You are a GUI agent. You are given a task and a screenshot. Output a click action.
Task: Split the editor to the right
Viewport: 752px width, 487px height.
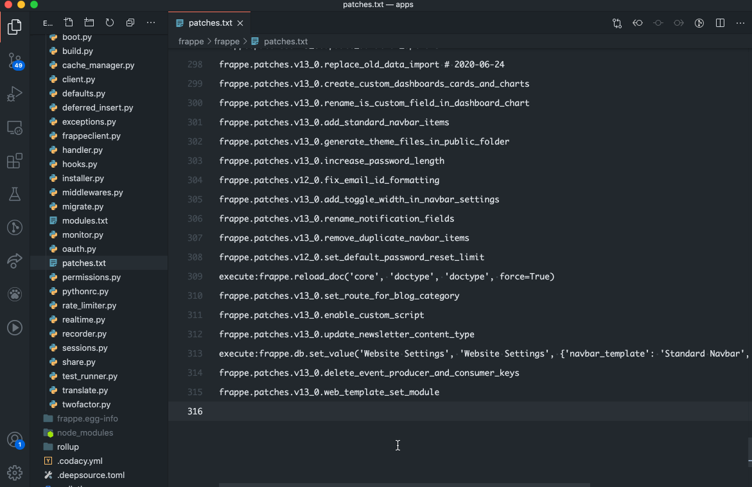pyautogui.click(x=721, y=23)
